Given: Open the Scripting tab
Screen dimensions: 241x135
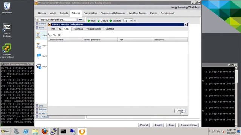Looking at the screenshot, I should 109,29.
